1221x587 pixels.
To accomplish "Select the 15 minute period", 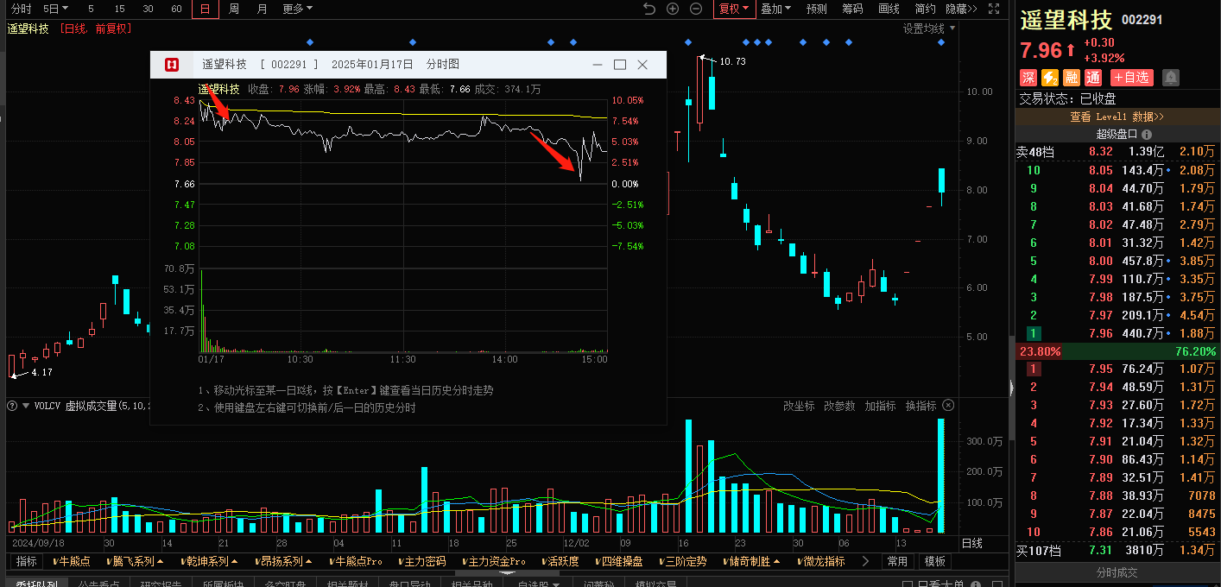I will (119, 9).
